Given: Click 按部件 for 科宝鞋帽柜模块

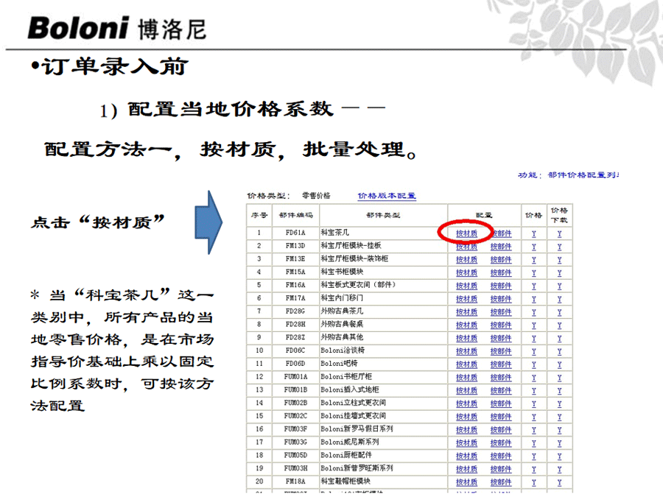Looking at the screenshot, I should (501, 482).
